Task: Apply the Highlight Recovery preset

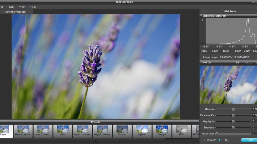Action: 102,131
